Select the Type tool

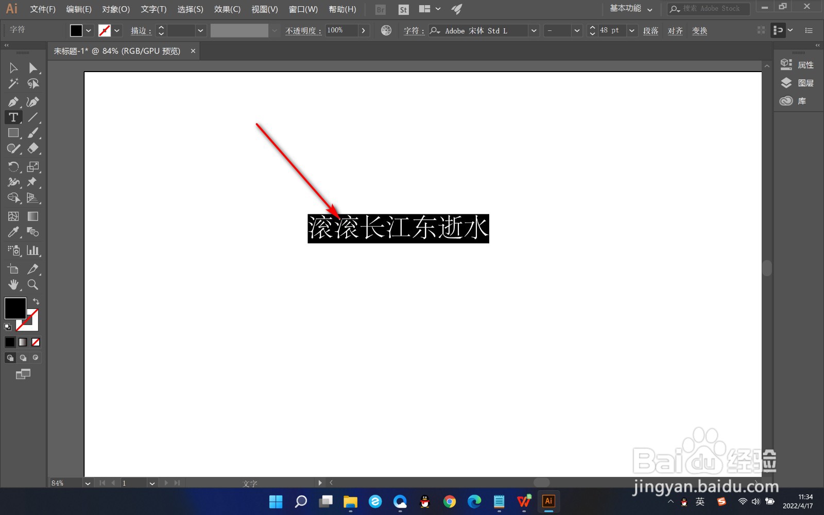[13, 117]
